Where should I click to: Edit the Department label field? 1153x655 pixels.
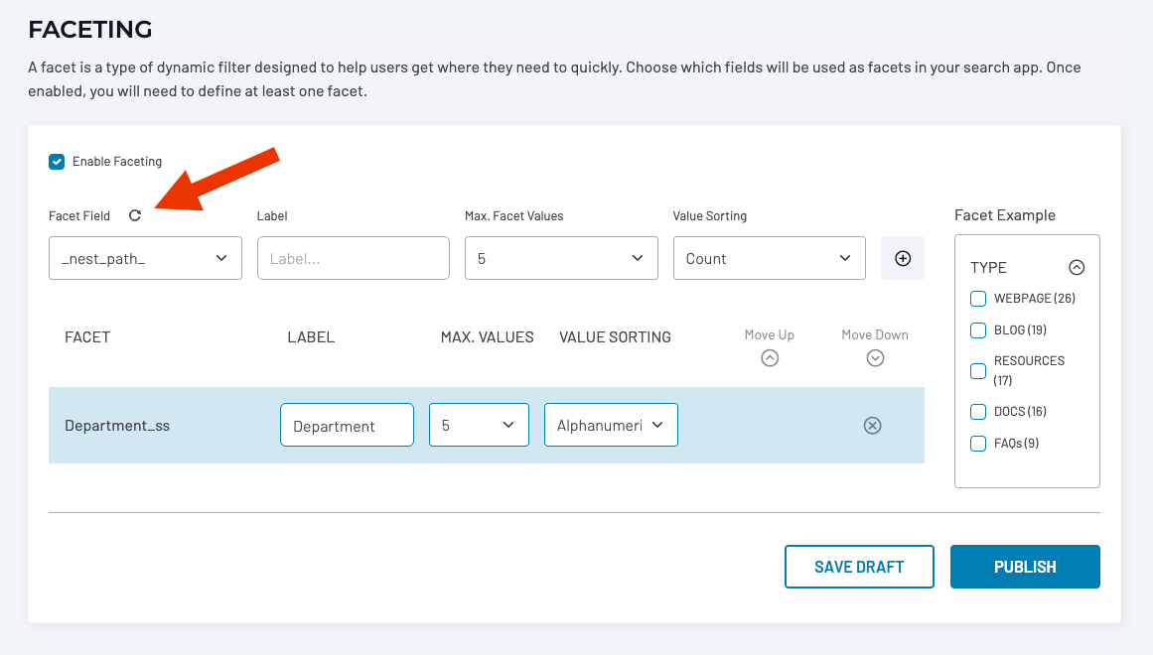click(347, 425)
